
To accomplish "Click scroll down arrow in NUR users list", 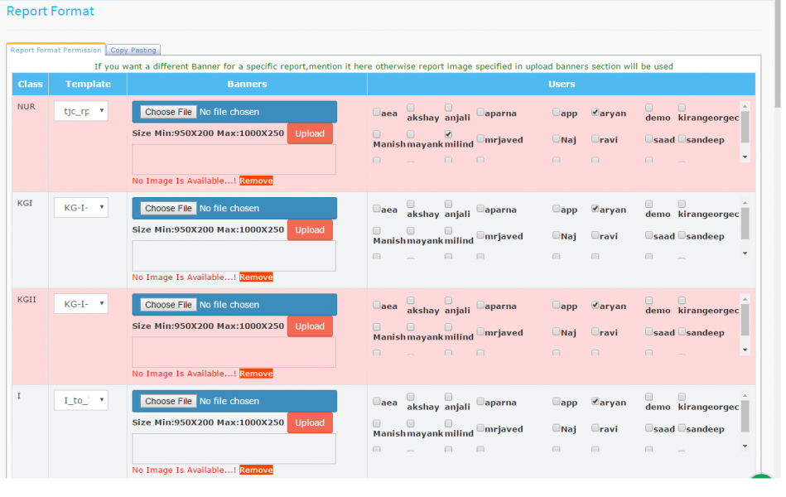I will click(x=745, y=157).
